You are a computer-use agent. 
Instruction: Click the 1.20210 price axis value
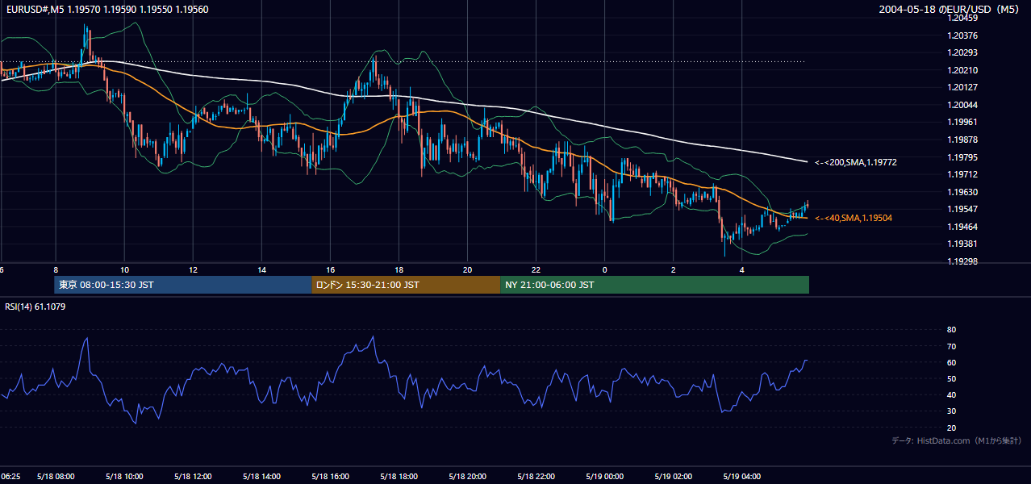point(963,70)
